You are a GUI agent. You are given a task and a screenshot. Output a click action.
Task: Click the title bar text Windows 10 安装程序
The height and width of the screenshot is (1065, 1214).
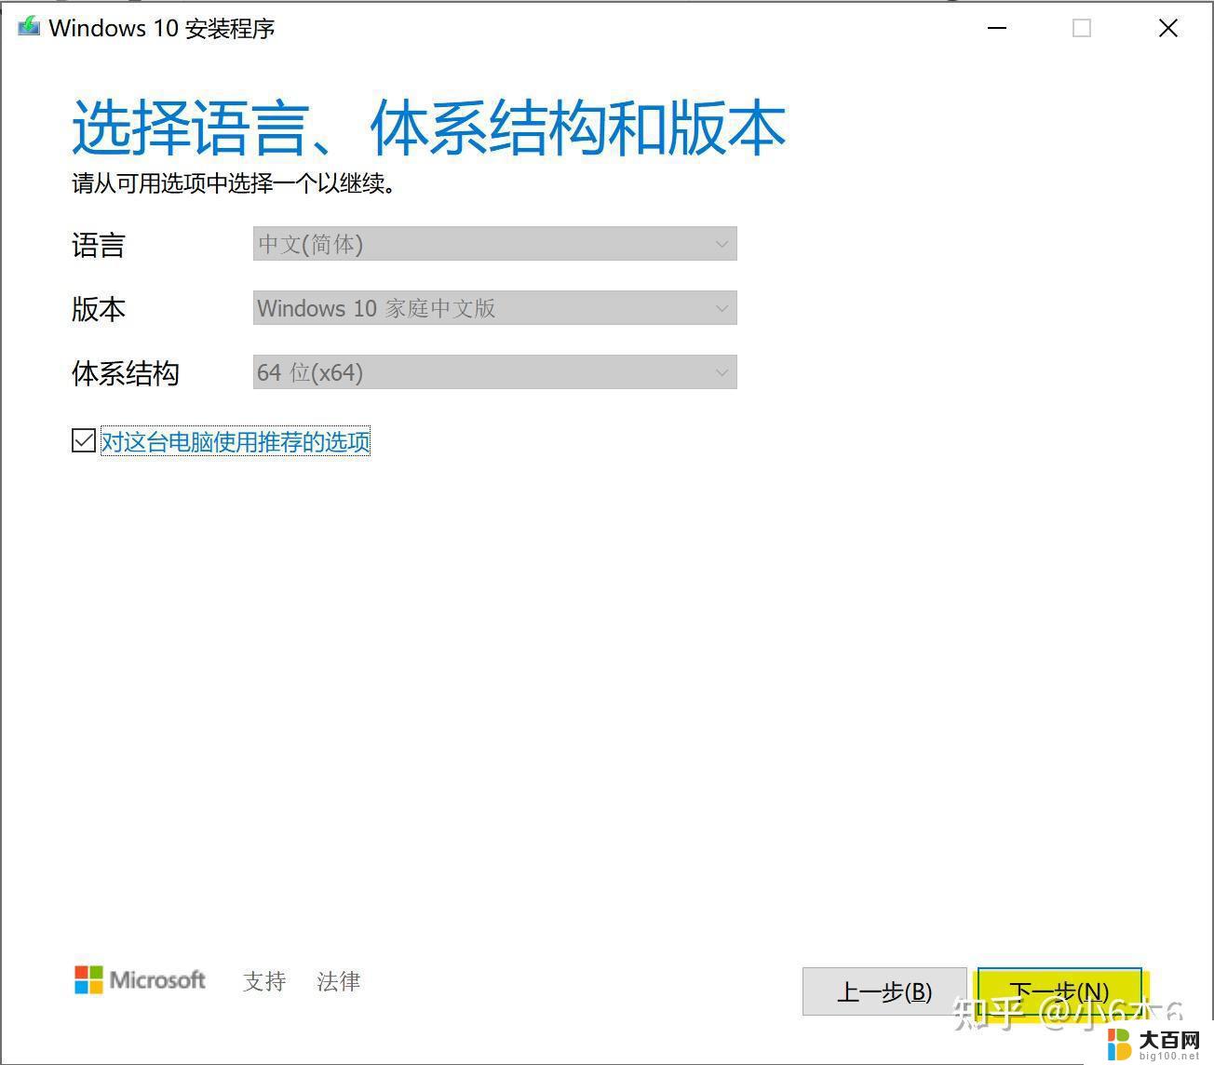(x=162, y=28)
